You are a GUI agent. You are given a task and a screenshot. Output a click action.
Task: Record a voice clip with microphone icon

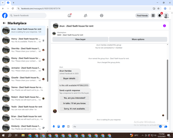tap(54, 127)
